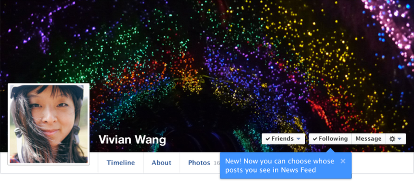Open the About tab
Image resolution: width=414 pixels, height=181 pixels.
coord(161,163)
